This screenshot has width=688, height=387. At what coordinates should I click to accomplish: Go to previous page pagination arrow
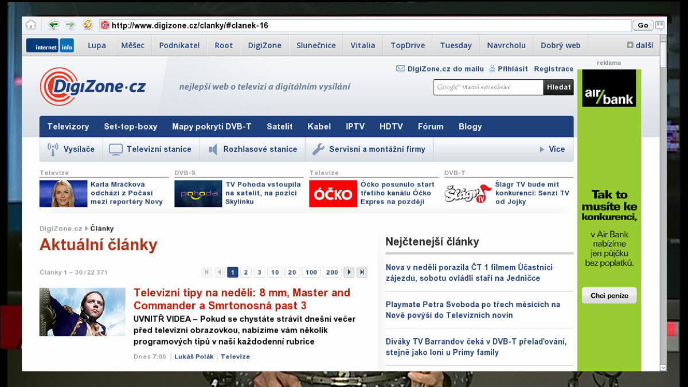(220, 272)
